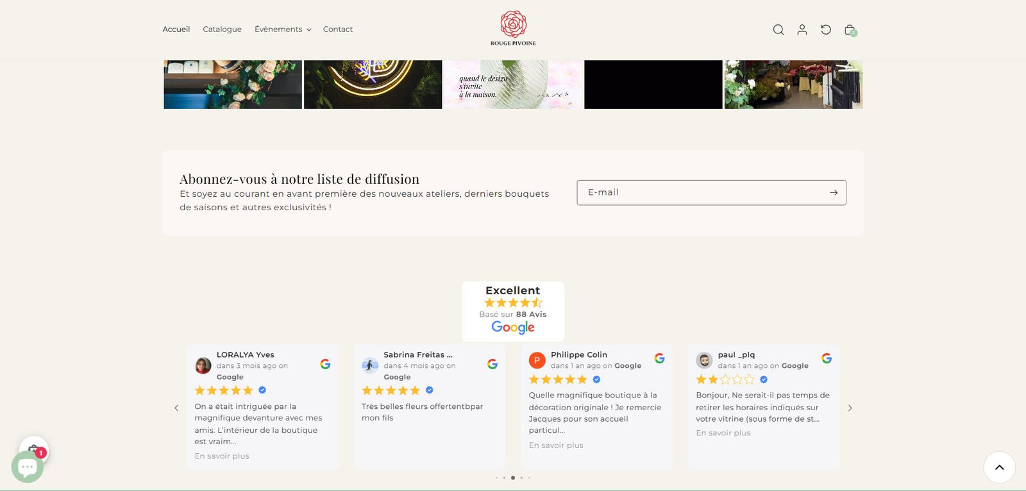
Task: Open the Catalogue menu item
Action: (x=223, y=29)
